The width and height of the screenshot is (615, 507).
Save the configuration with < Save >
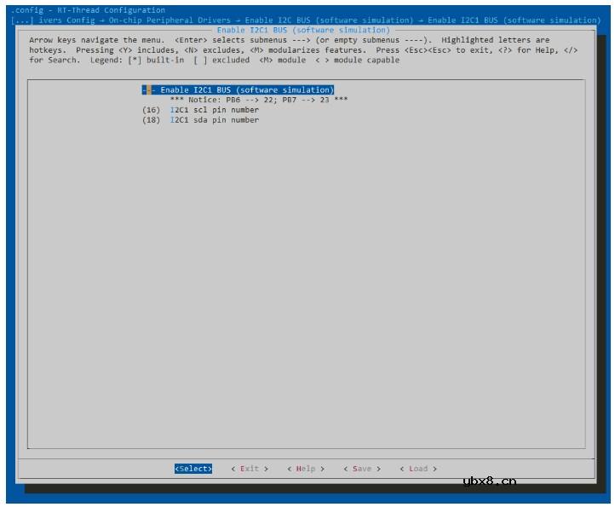(x=362, y=469)
